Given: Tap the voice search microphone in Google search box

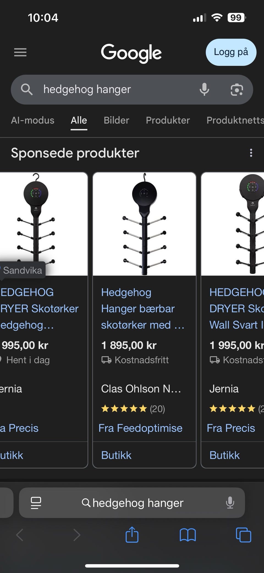Looking at the screenshot, I should coord(204,90).
